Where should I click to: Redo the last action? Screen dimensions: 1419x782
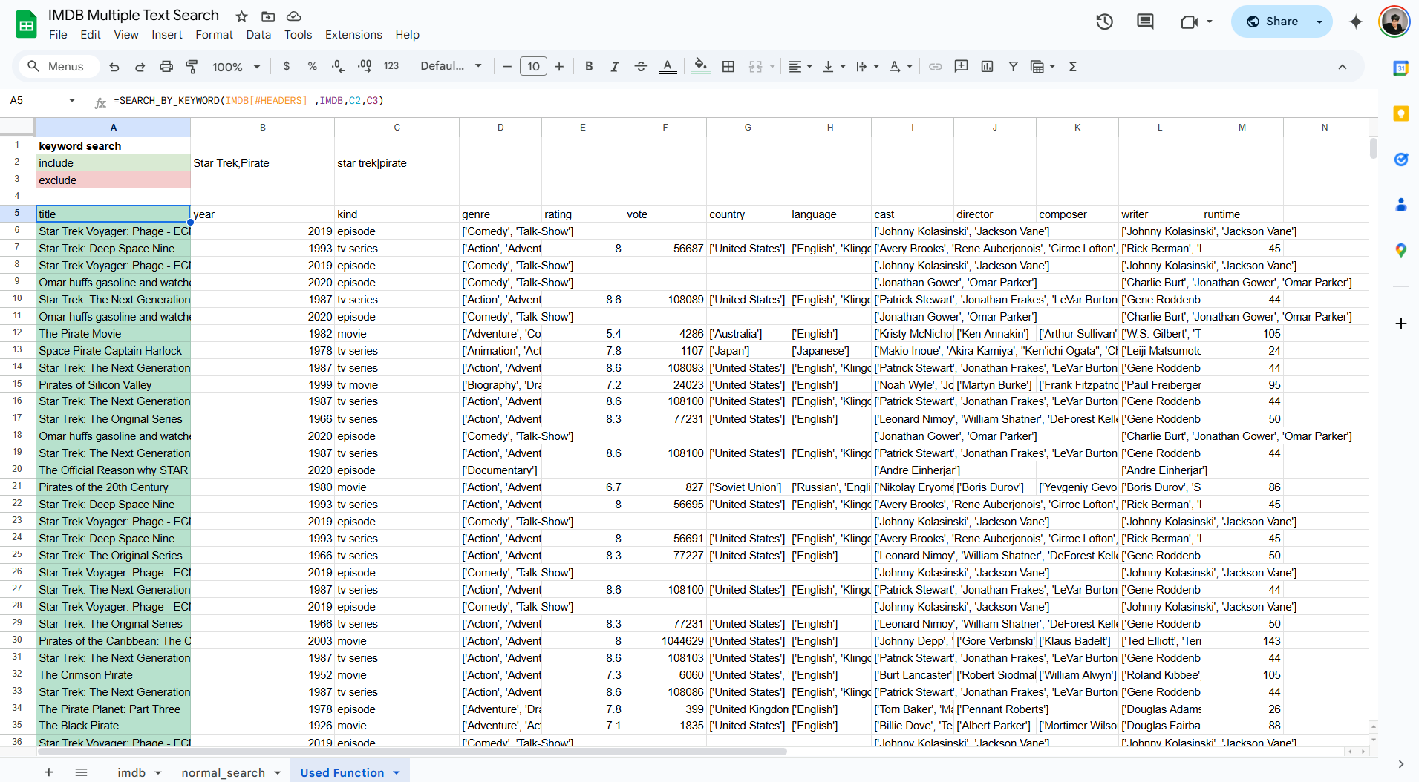pos(140,67)
